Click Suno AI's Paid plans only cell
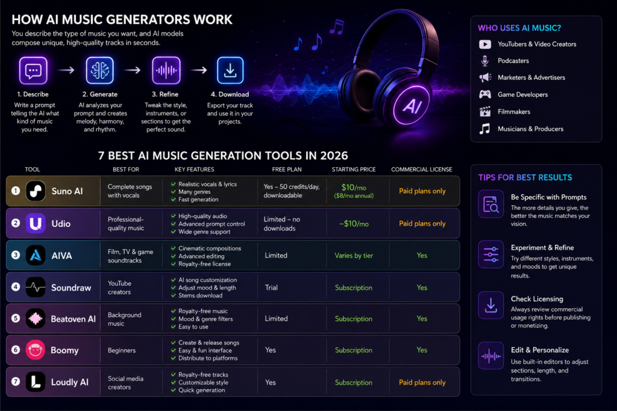The width and height of the screenshot is (617, 411). pos(422,191)
